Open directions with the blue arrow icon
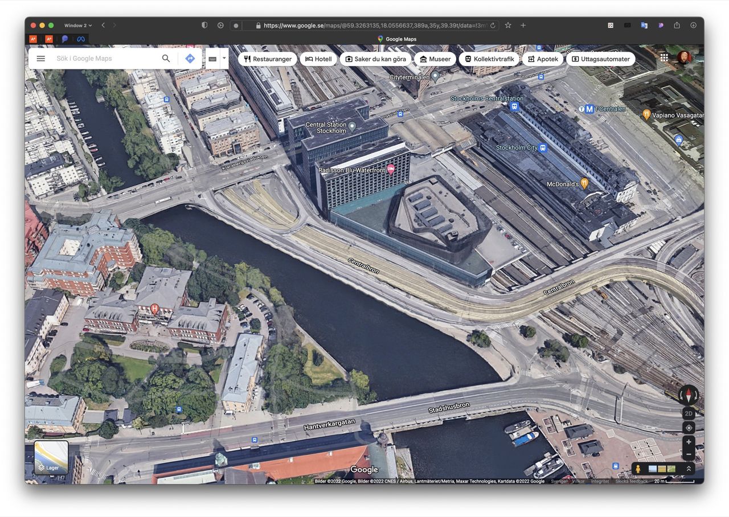Image resolution: width=729 pixels, height=517 pixels. (190, 59)
